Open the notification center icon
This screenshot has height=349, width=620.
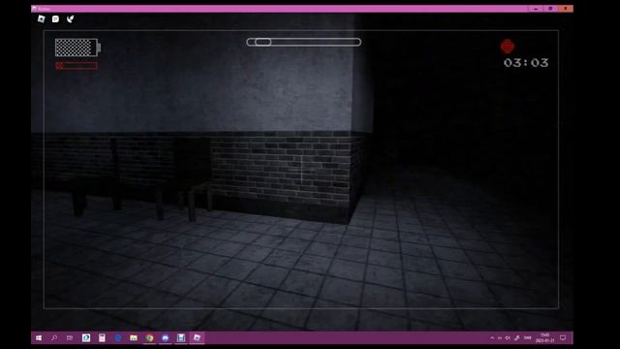[x=563, y=338]
